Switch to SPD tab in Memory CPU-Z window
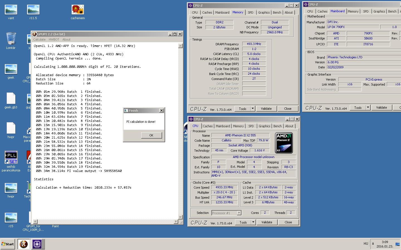The width and height of the screenshot is (401, 250). 250,12
